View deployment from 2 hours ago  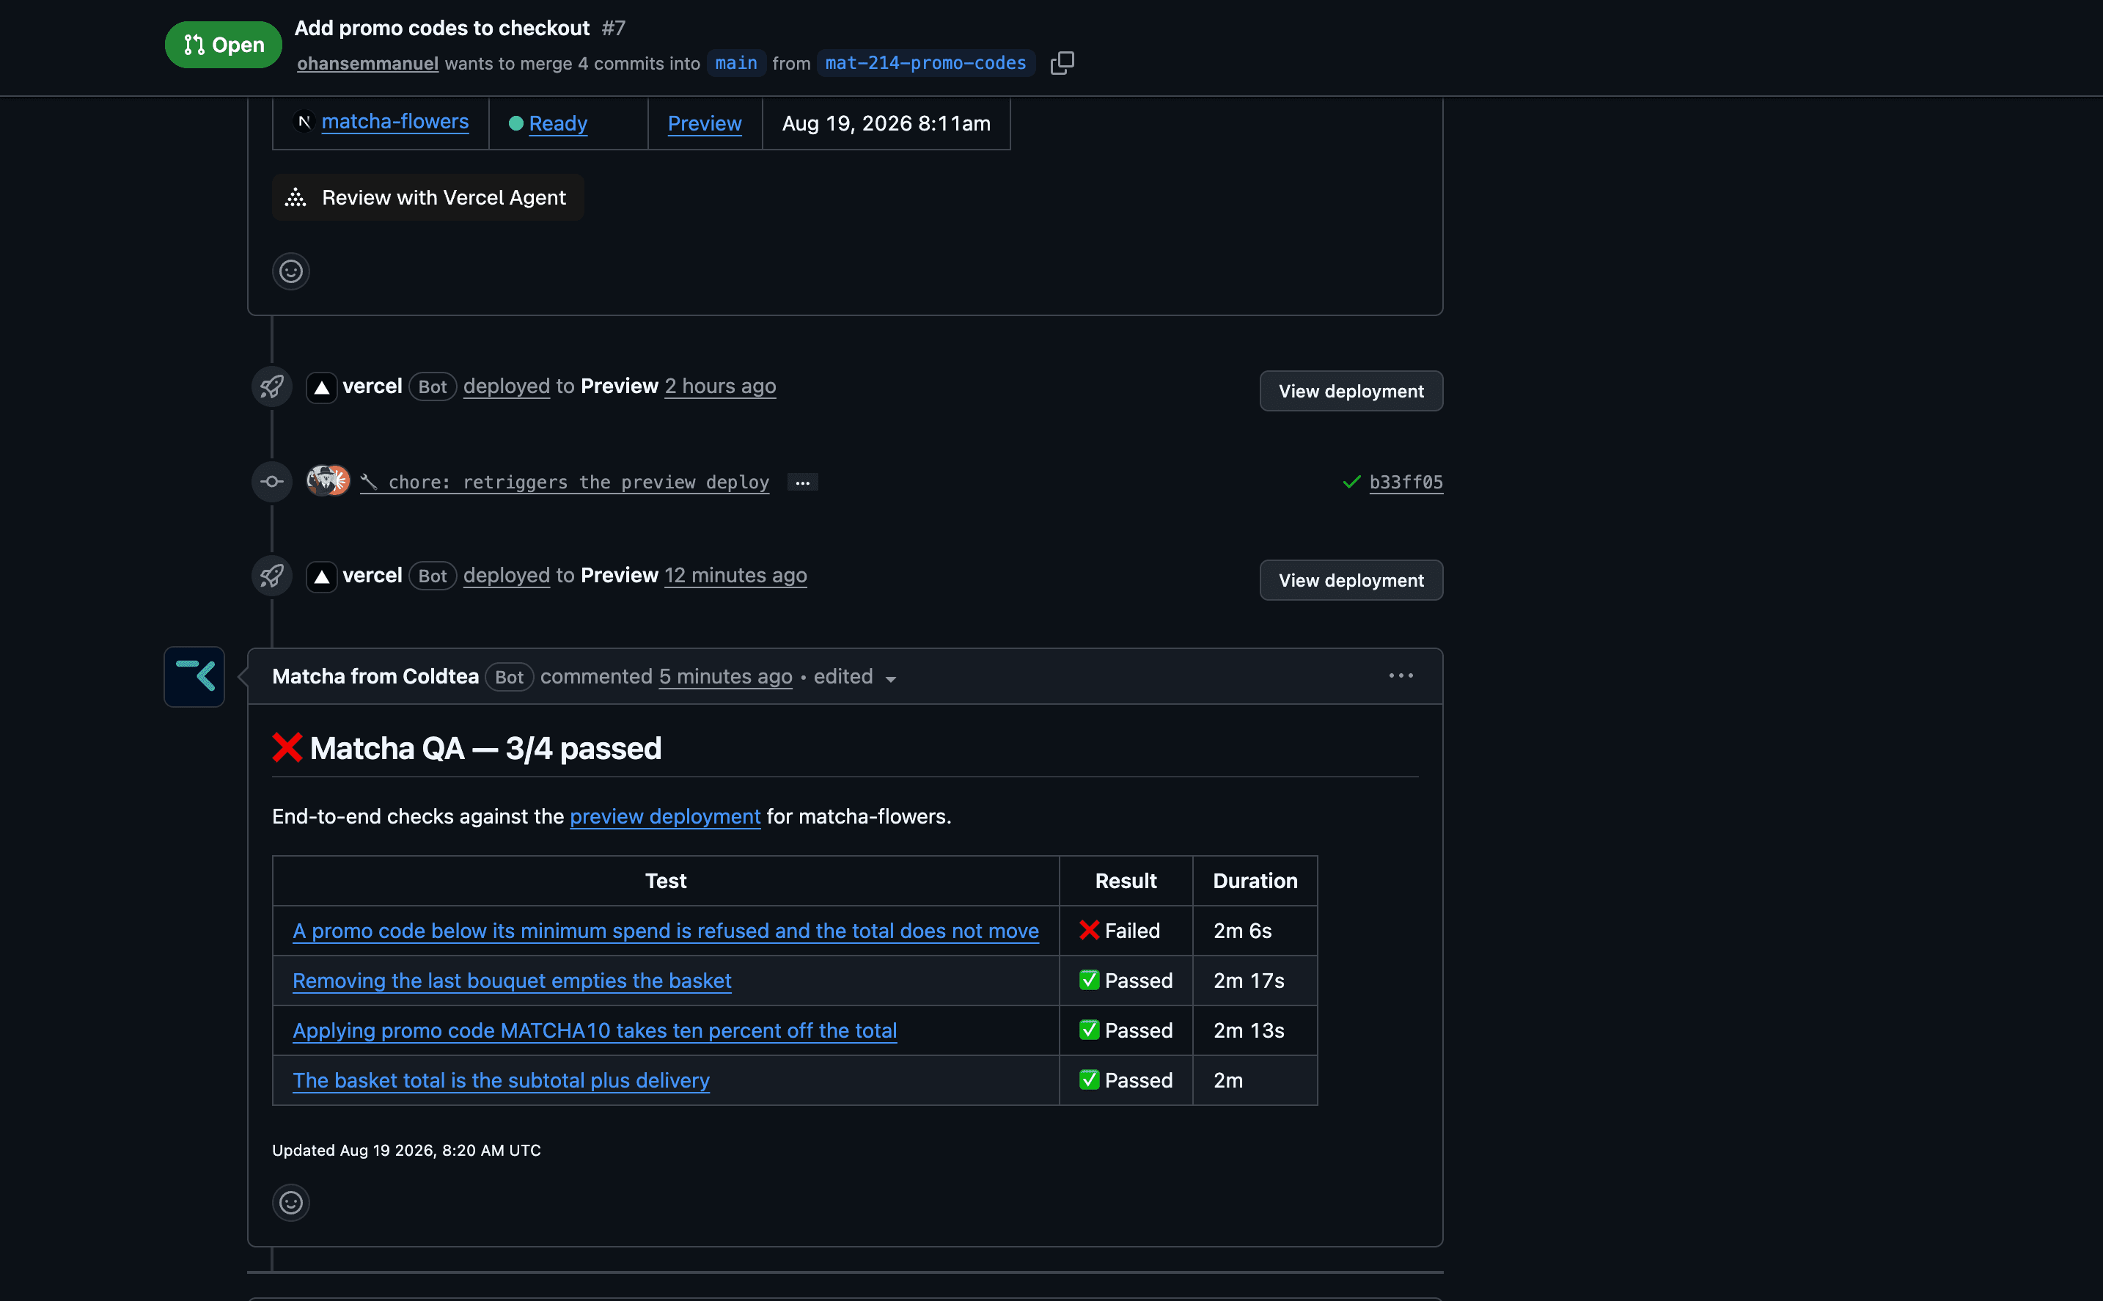point(1351,391)
